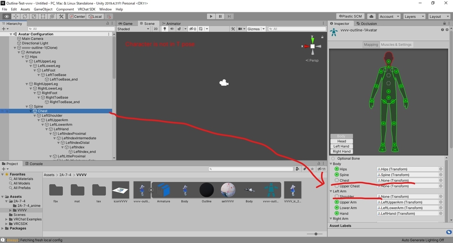
Task: Toggle scene audio speaker icon
Action: click(x=172, y=29)
